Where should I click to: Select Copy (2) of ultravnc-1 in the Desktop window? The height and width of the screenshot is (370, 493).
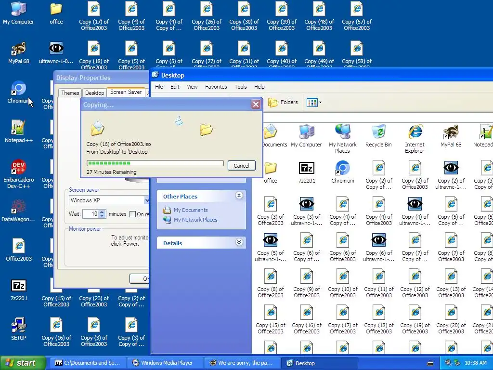pyautogui.click(x=451, y=175)
